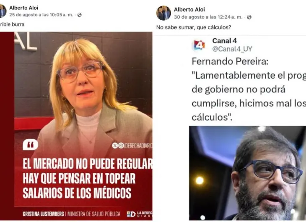Click the X social icon on the Derecha Diario image
Screen dimensions: 306x222
tap(115, 145)
